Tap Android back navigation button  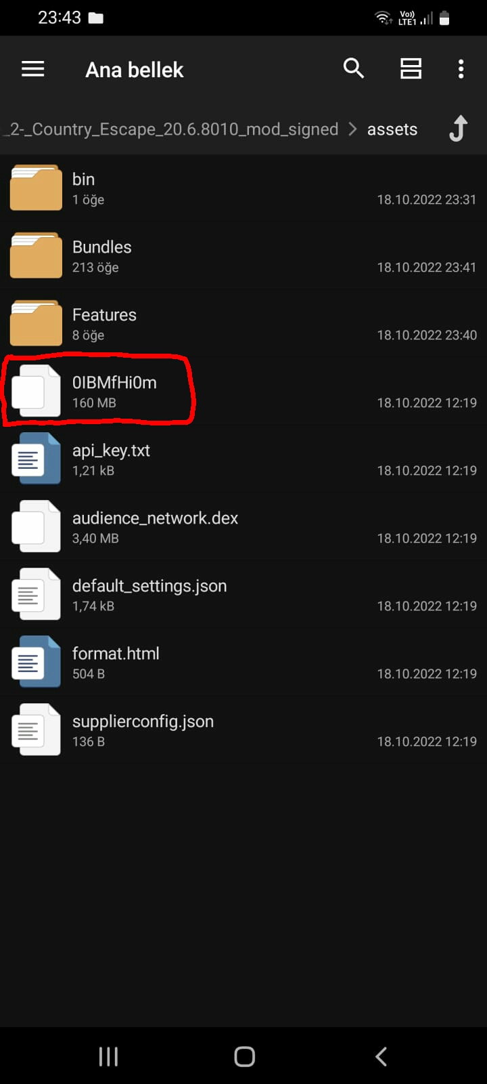coord(381,1056)
